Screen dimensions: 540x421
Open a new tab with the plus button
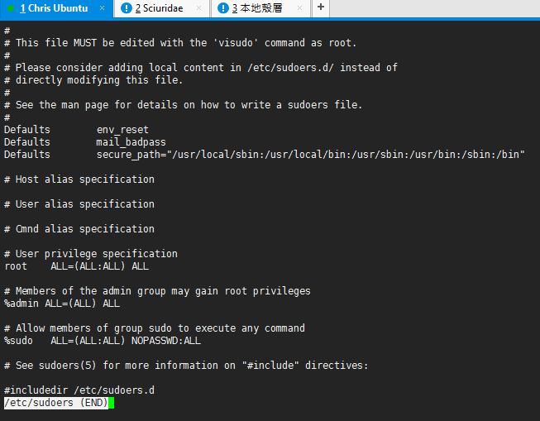321,7
